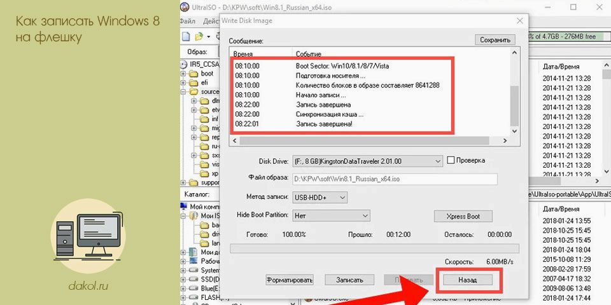Select log row 'Подготовка носителя ...'

330,76
